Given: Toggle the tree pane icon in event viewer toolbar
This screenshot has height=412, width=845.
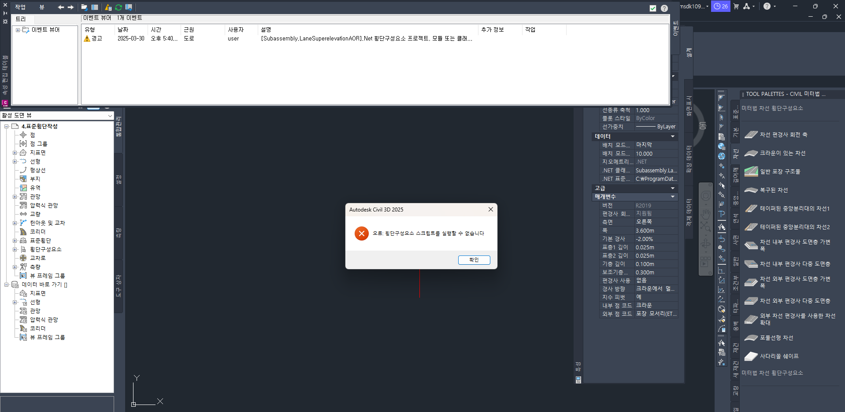Looking at the screenshot, I should (x=95, y=7).
